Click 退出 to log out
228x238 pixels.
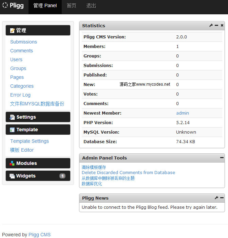click(x=91, y=6)
